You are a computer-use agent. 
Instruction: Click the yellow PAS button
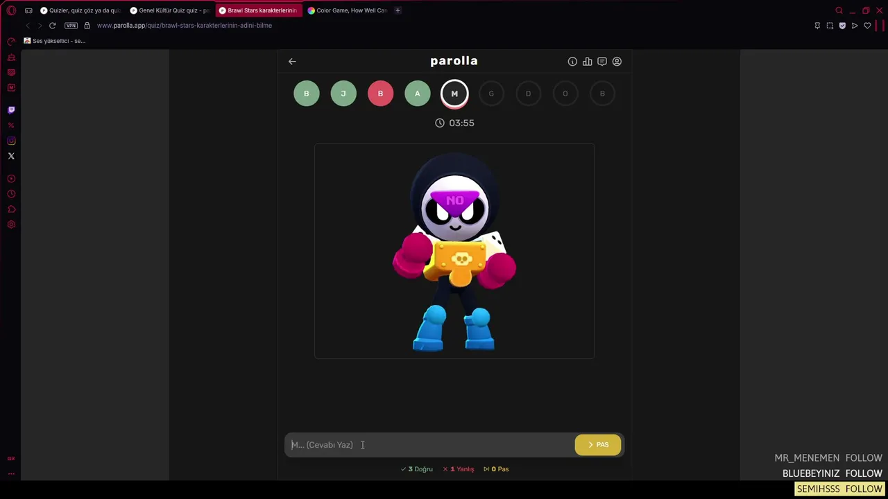point(598,445)
